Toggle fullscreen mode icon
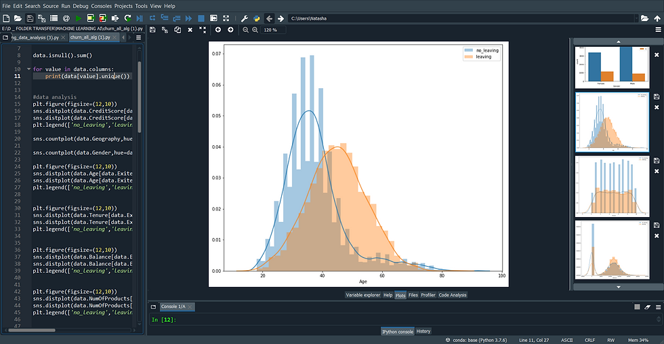 [x=226, y=18]
